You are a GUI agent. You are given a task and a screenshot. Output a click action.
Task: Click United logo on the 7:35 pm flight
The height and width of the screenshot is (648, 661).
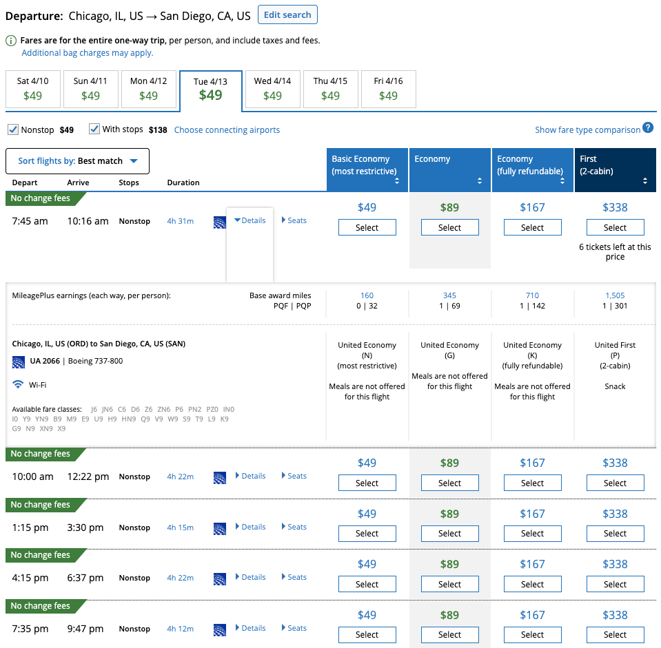point(220,629)
